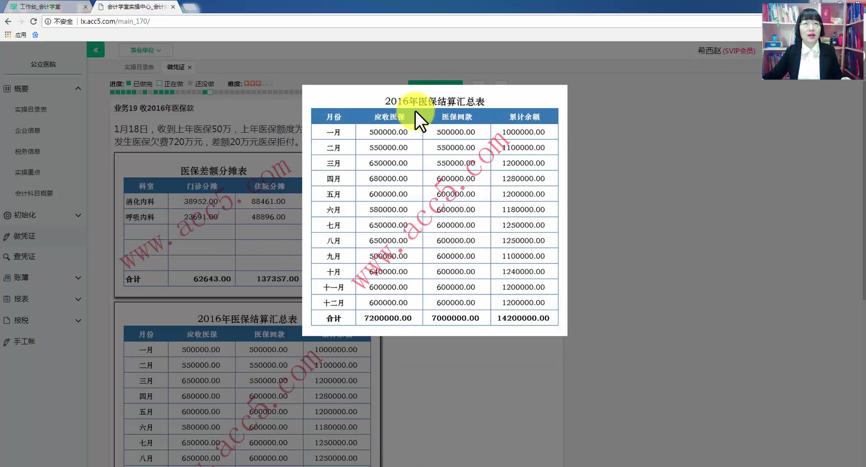
Task: Collapse the 概要 sidebar section
Action: point(78,88)
